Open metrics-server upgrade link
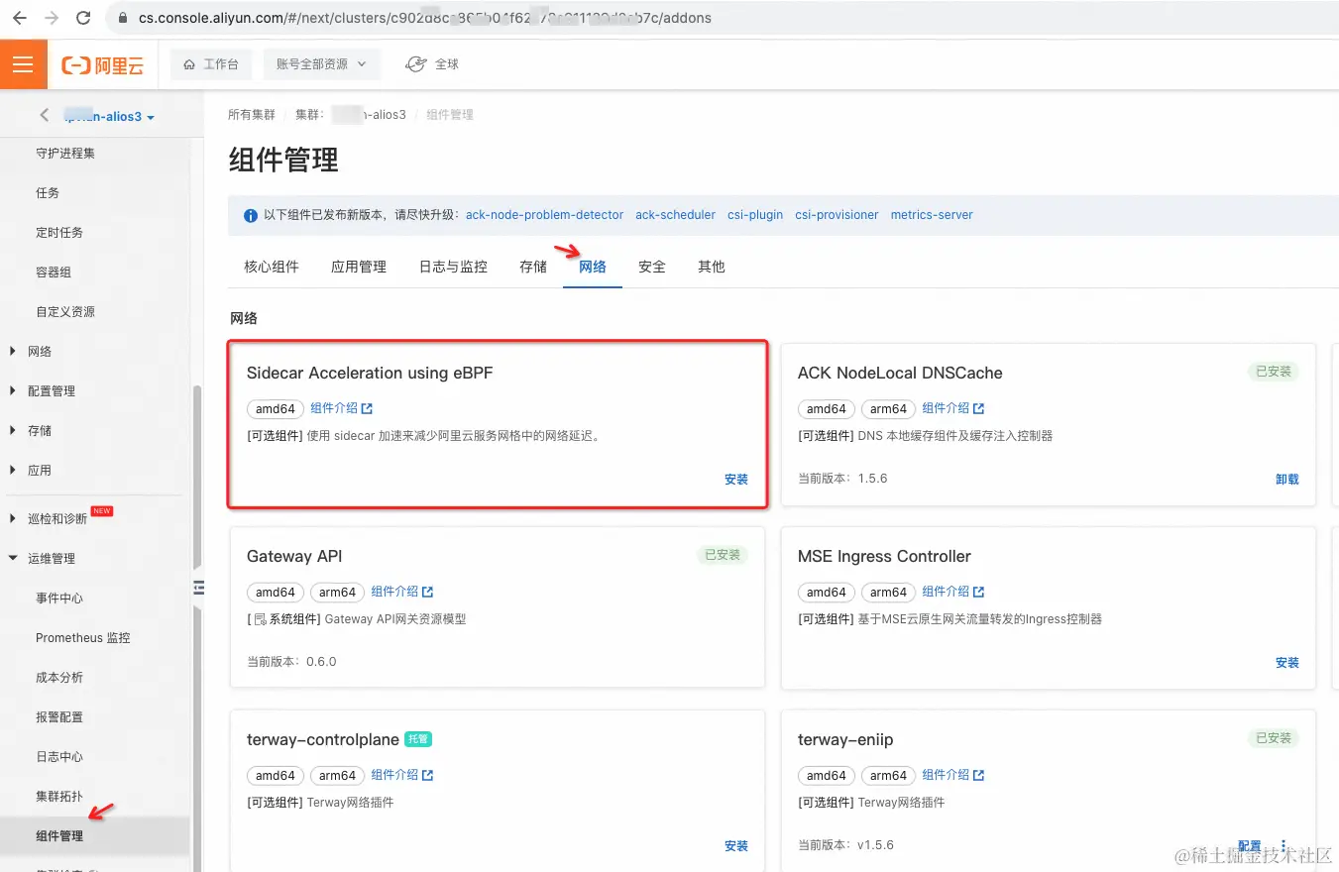The width and height of the screenshot is (1339, 872). pos(932,215)
